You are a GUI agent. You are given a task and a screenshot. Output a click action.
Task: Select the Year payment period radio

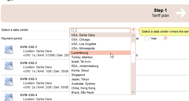[147, 38]
